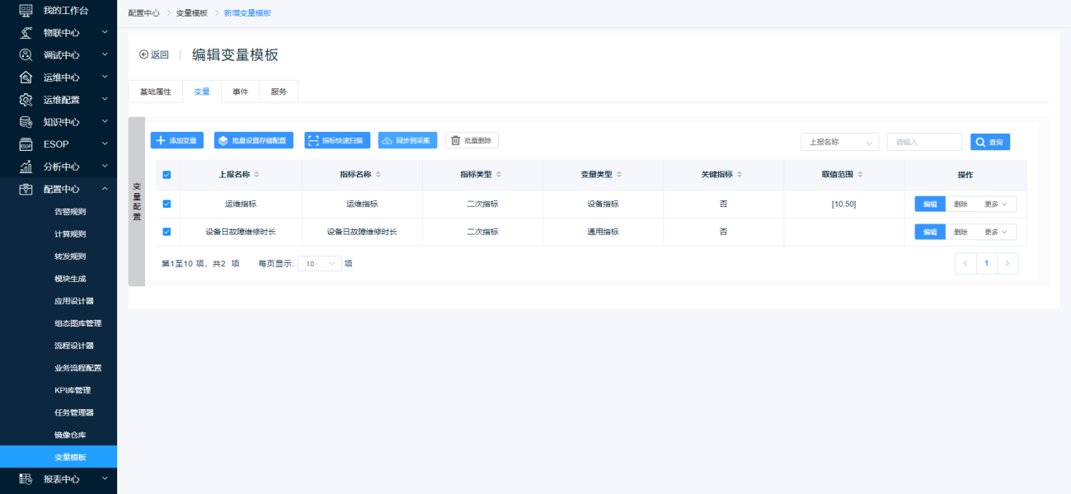
Task: Switch to the 事件 tab
Action: tap(240, 92)
